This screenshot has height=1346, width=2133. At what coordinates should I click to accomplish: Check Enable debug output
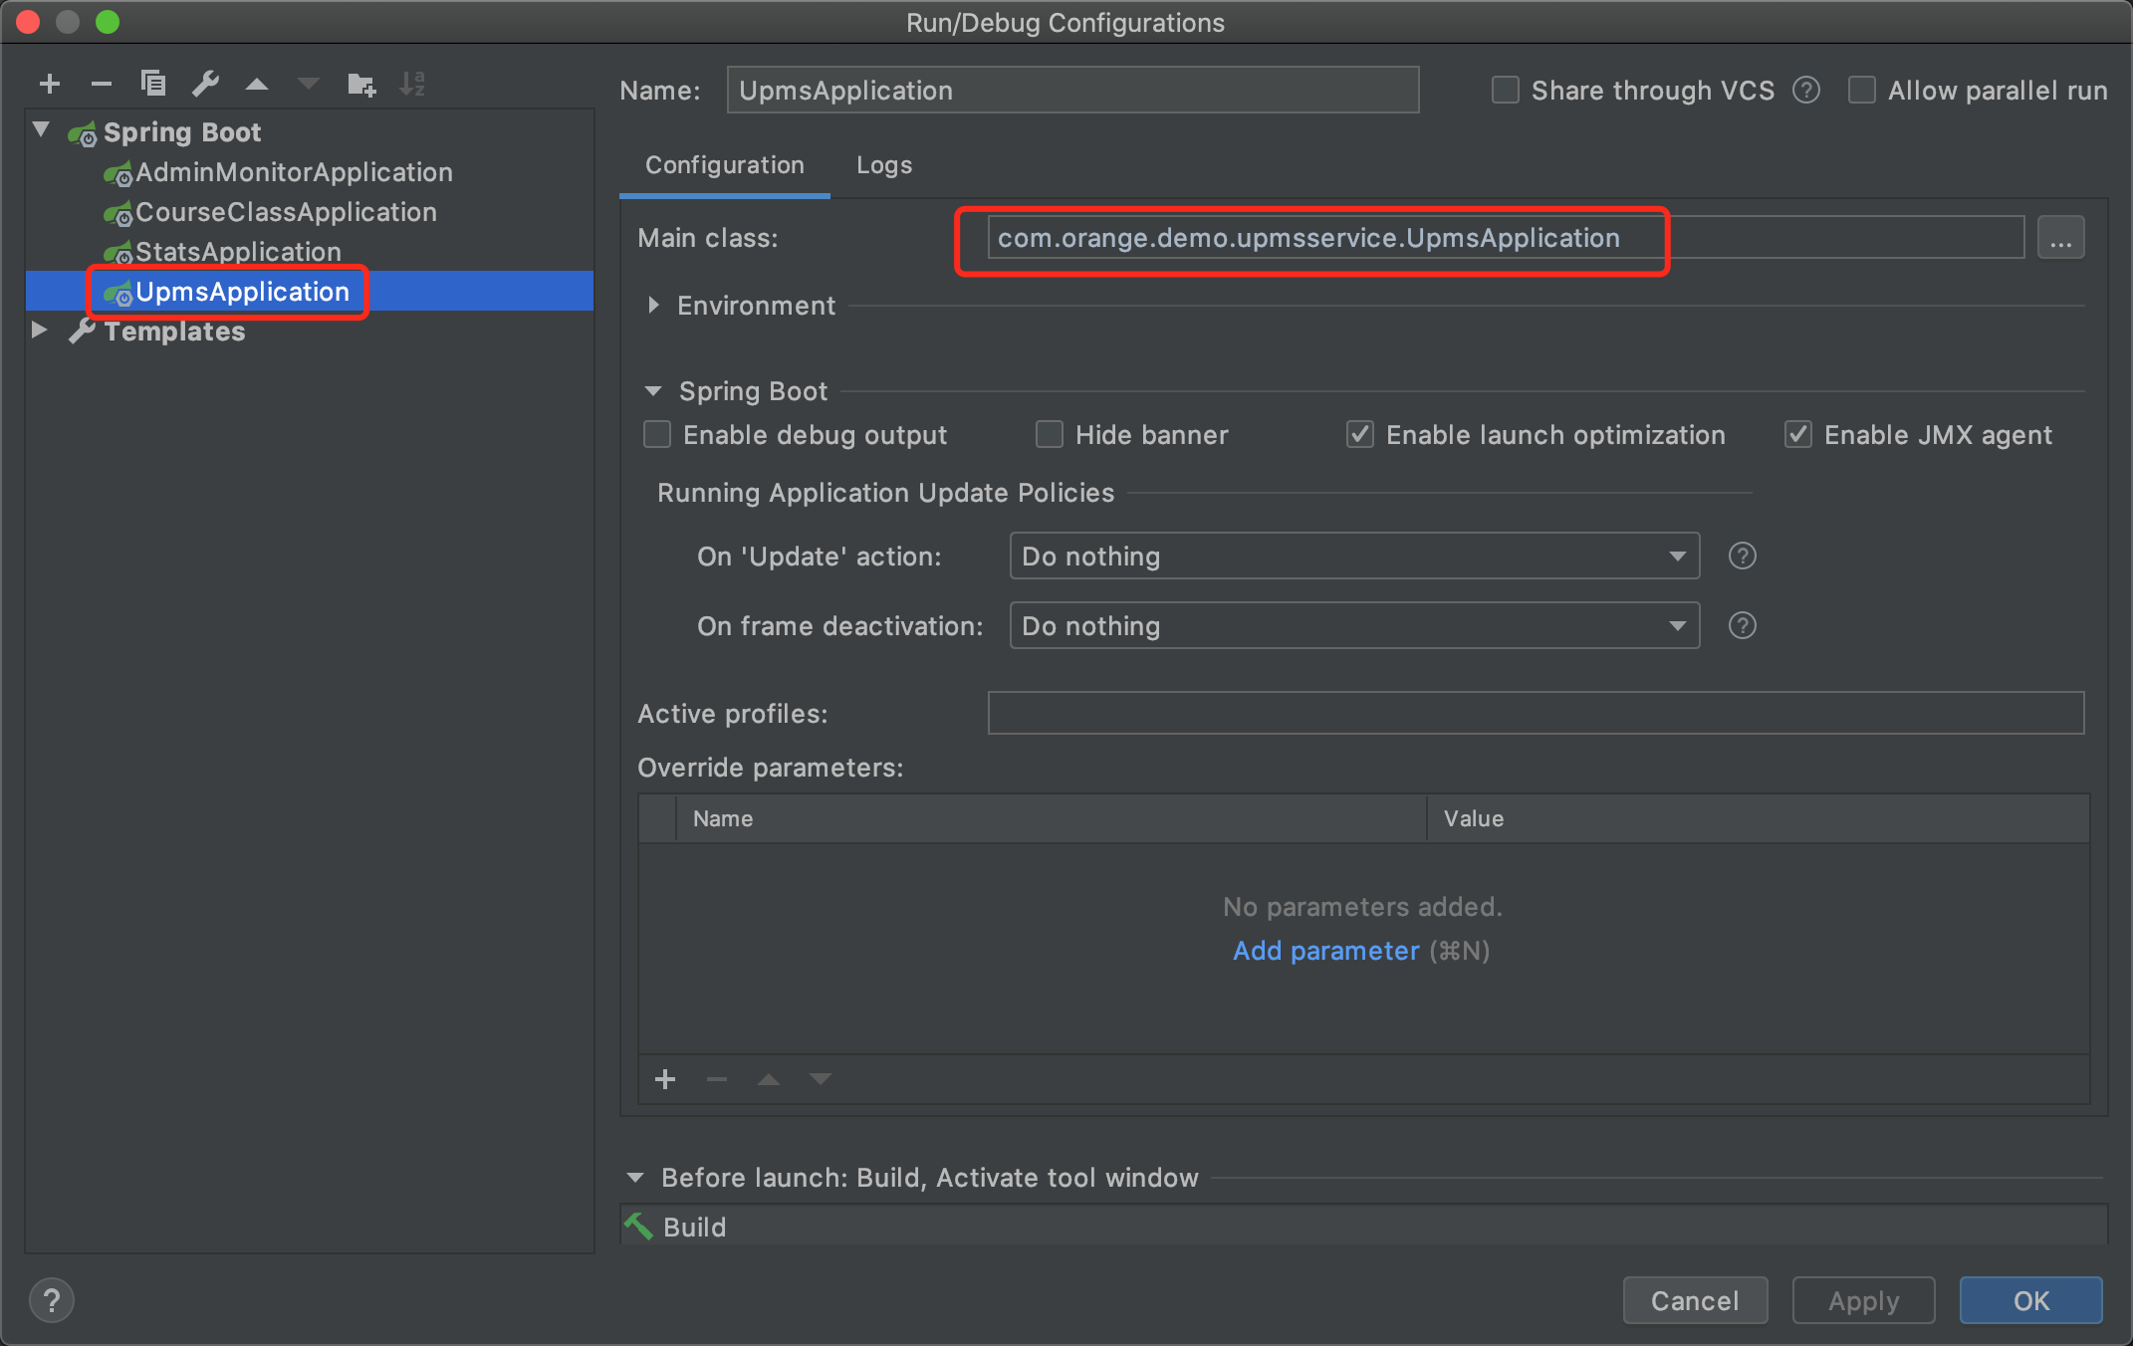coord(657,435)
